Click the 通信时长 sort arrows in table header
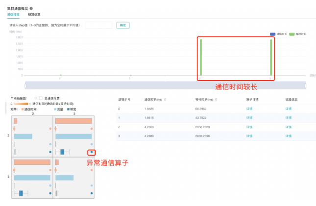 pyautogui.click(x=165, y=99)
